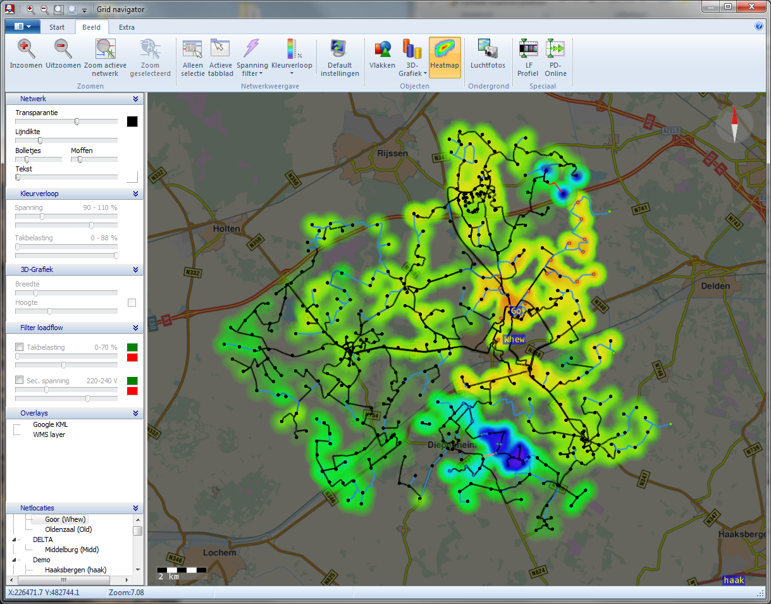Switch to the Extra ribbon tab
Screen dimensions: 771x604
126,27
